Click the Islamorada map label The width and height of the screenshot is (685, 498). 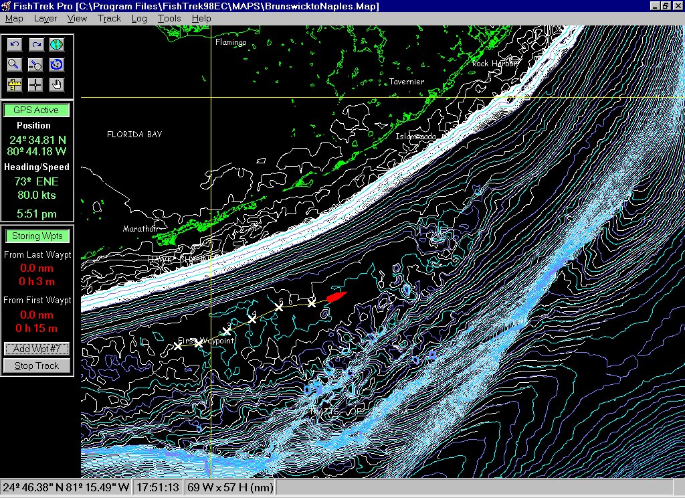click(x=416, y=137)
